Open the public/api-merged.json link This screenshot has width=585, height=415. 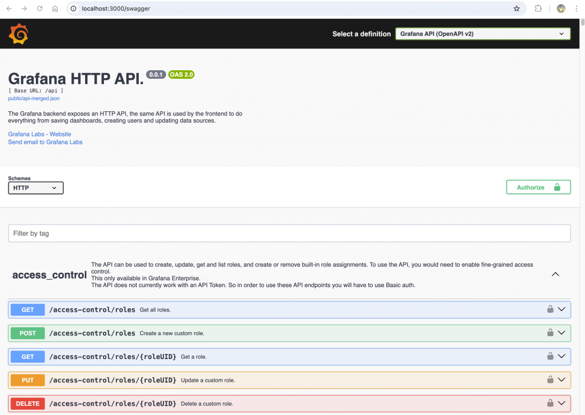point(34,98)
